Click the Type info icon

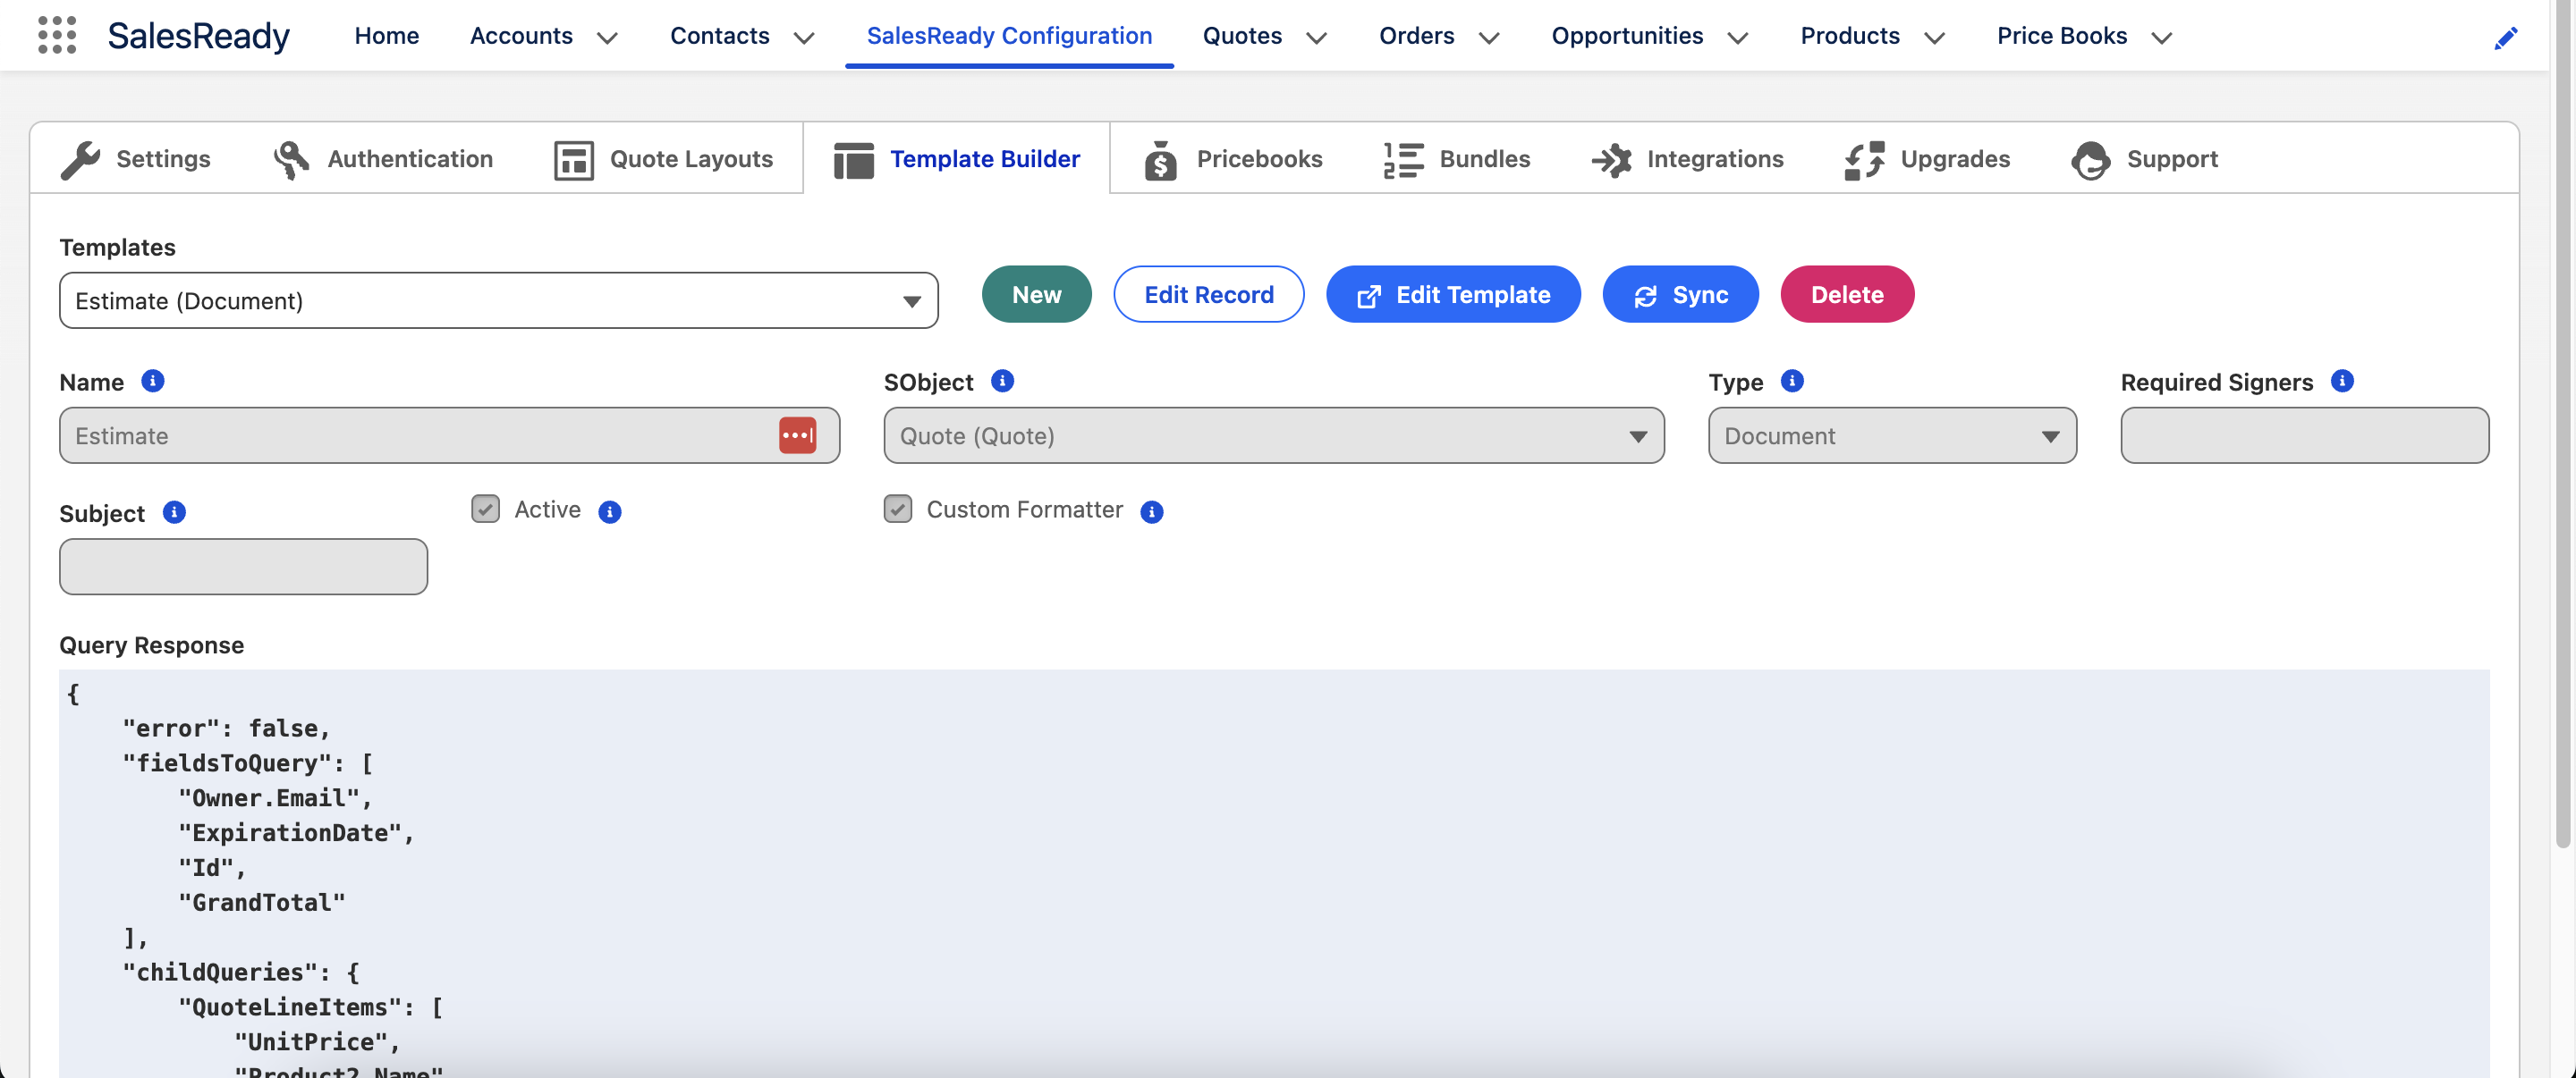1792,382
